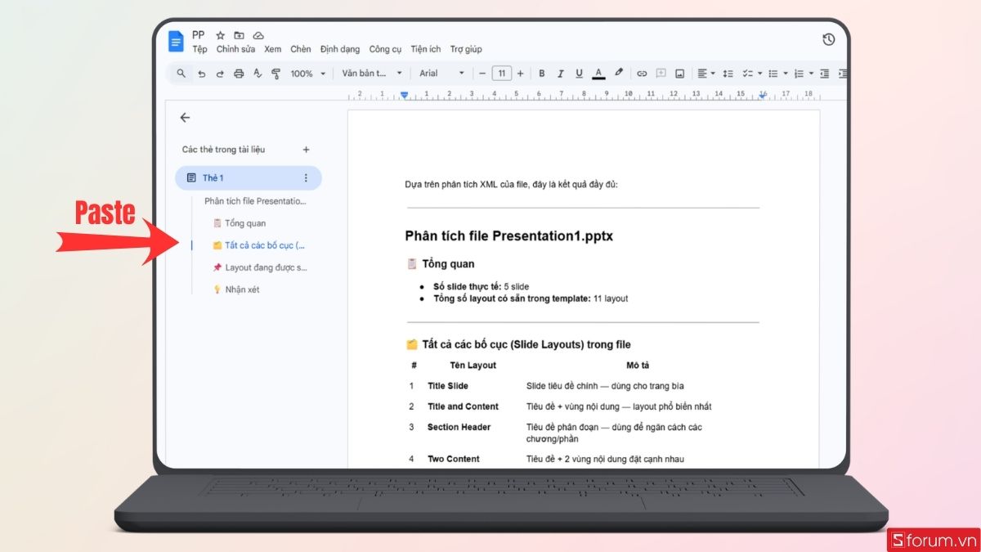This screenshot has height=552, width=981.
Task: Undo the last action
Action: click(201, 74)
